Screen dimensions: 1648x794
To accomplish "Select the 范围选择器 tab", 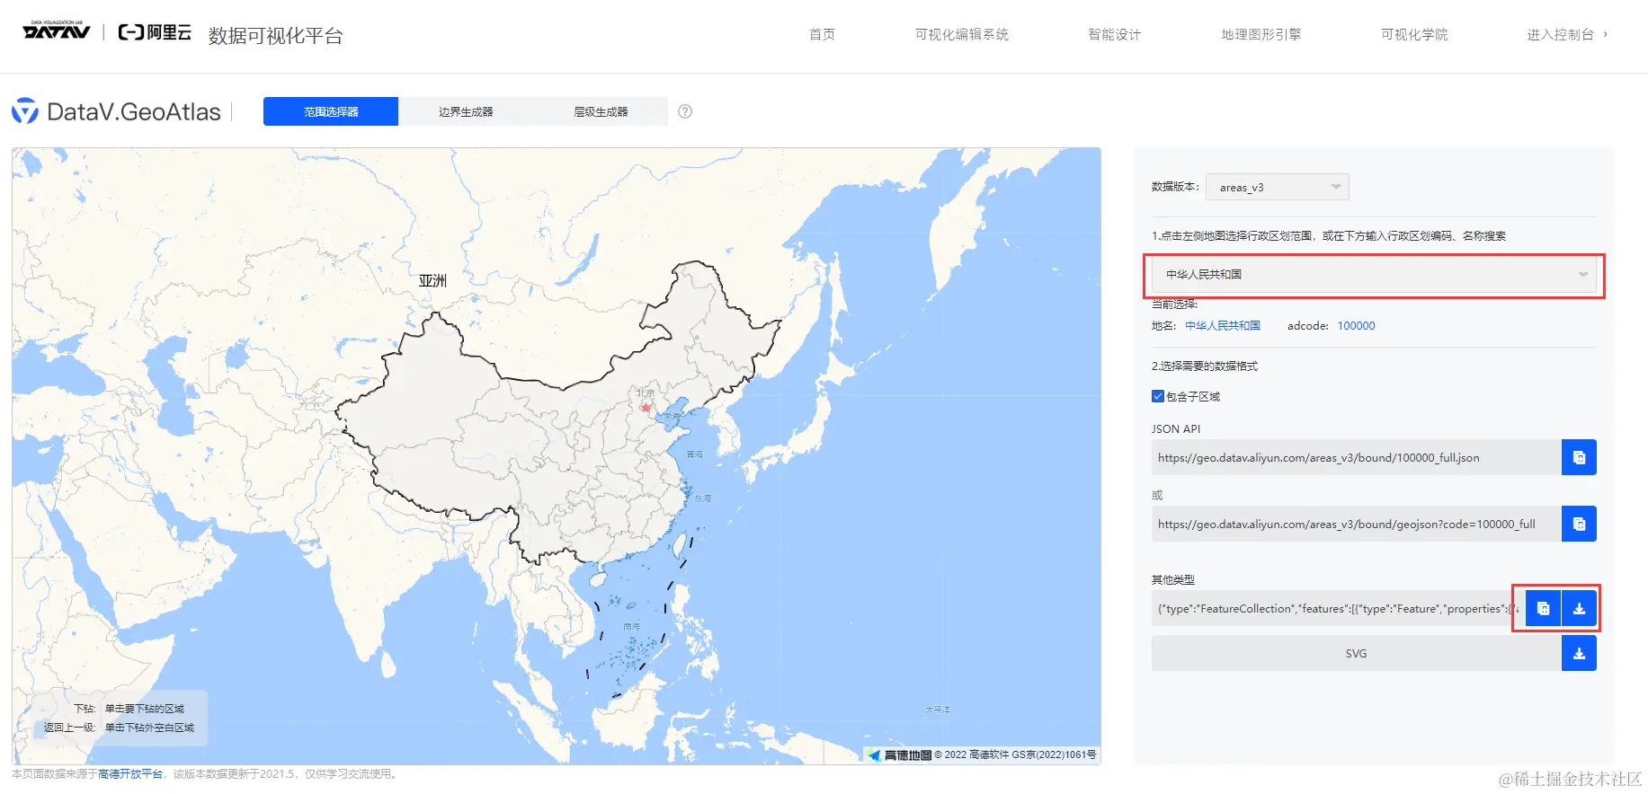I will pyautogui.click(x=331, y=111).
